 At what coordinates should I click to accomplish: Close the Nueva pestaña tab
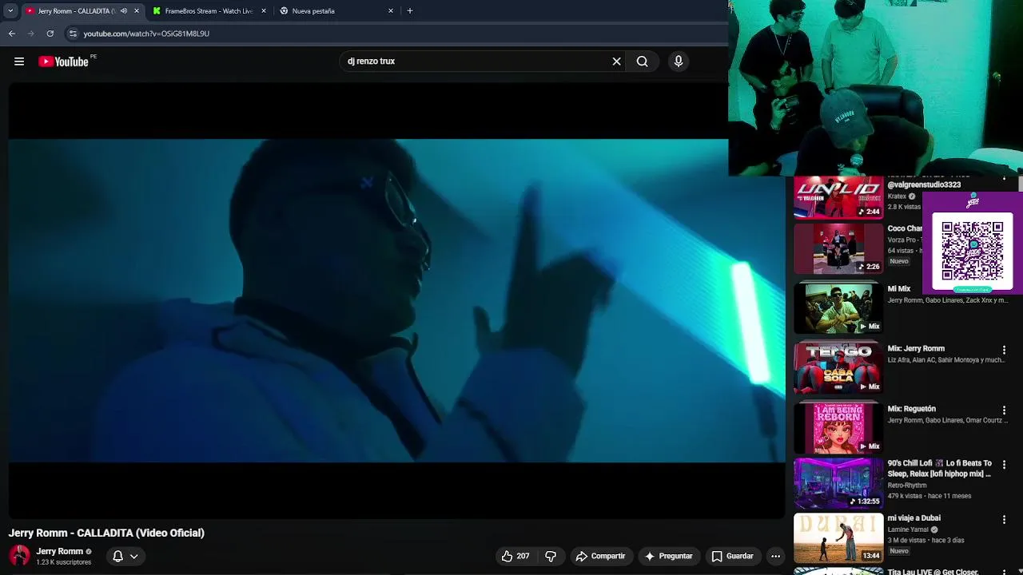391,11
